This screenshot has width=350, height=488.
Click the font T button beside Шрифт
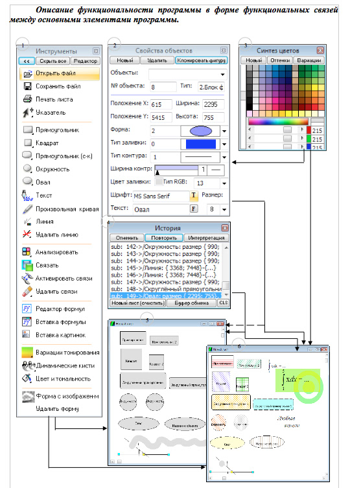[193, 196]
